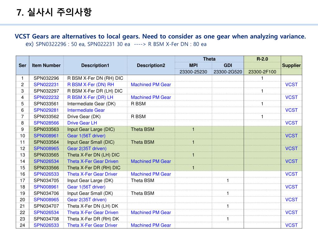The width and height of the screenshot is (318, 239).
Task: Click 'Gear 1(56T driver)' in serial row 18
Action: click(86, 187)
